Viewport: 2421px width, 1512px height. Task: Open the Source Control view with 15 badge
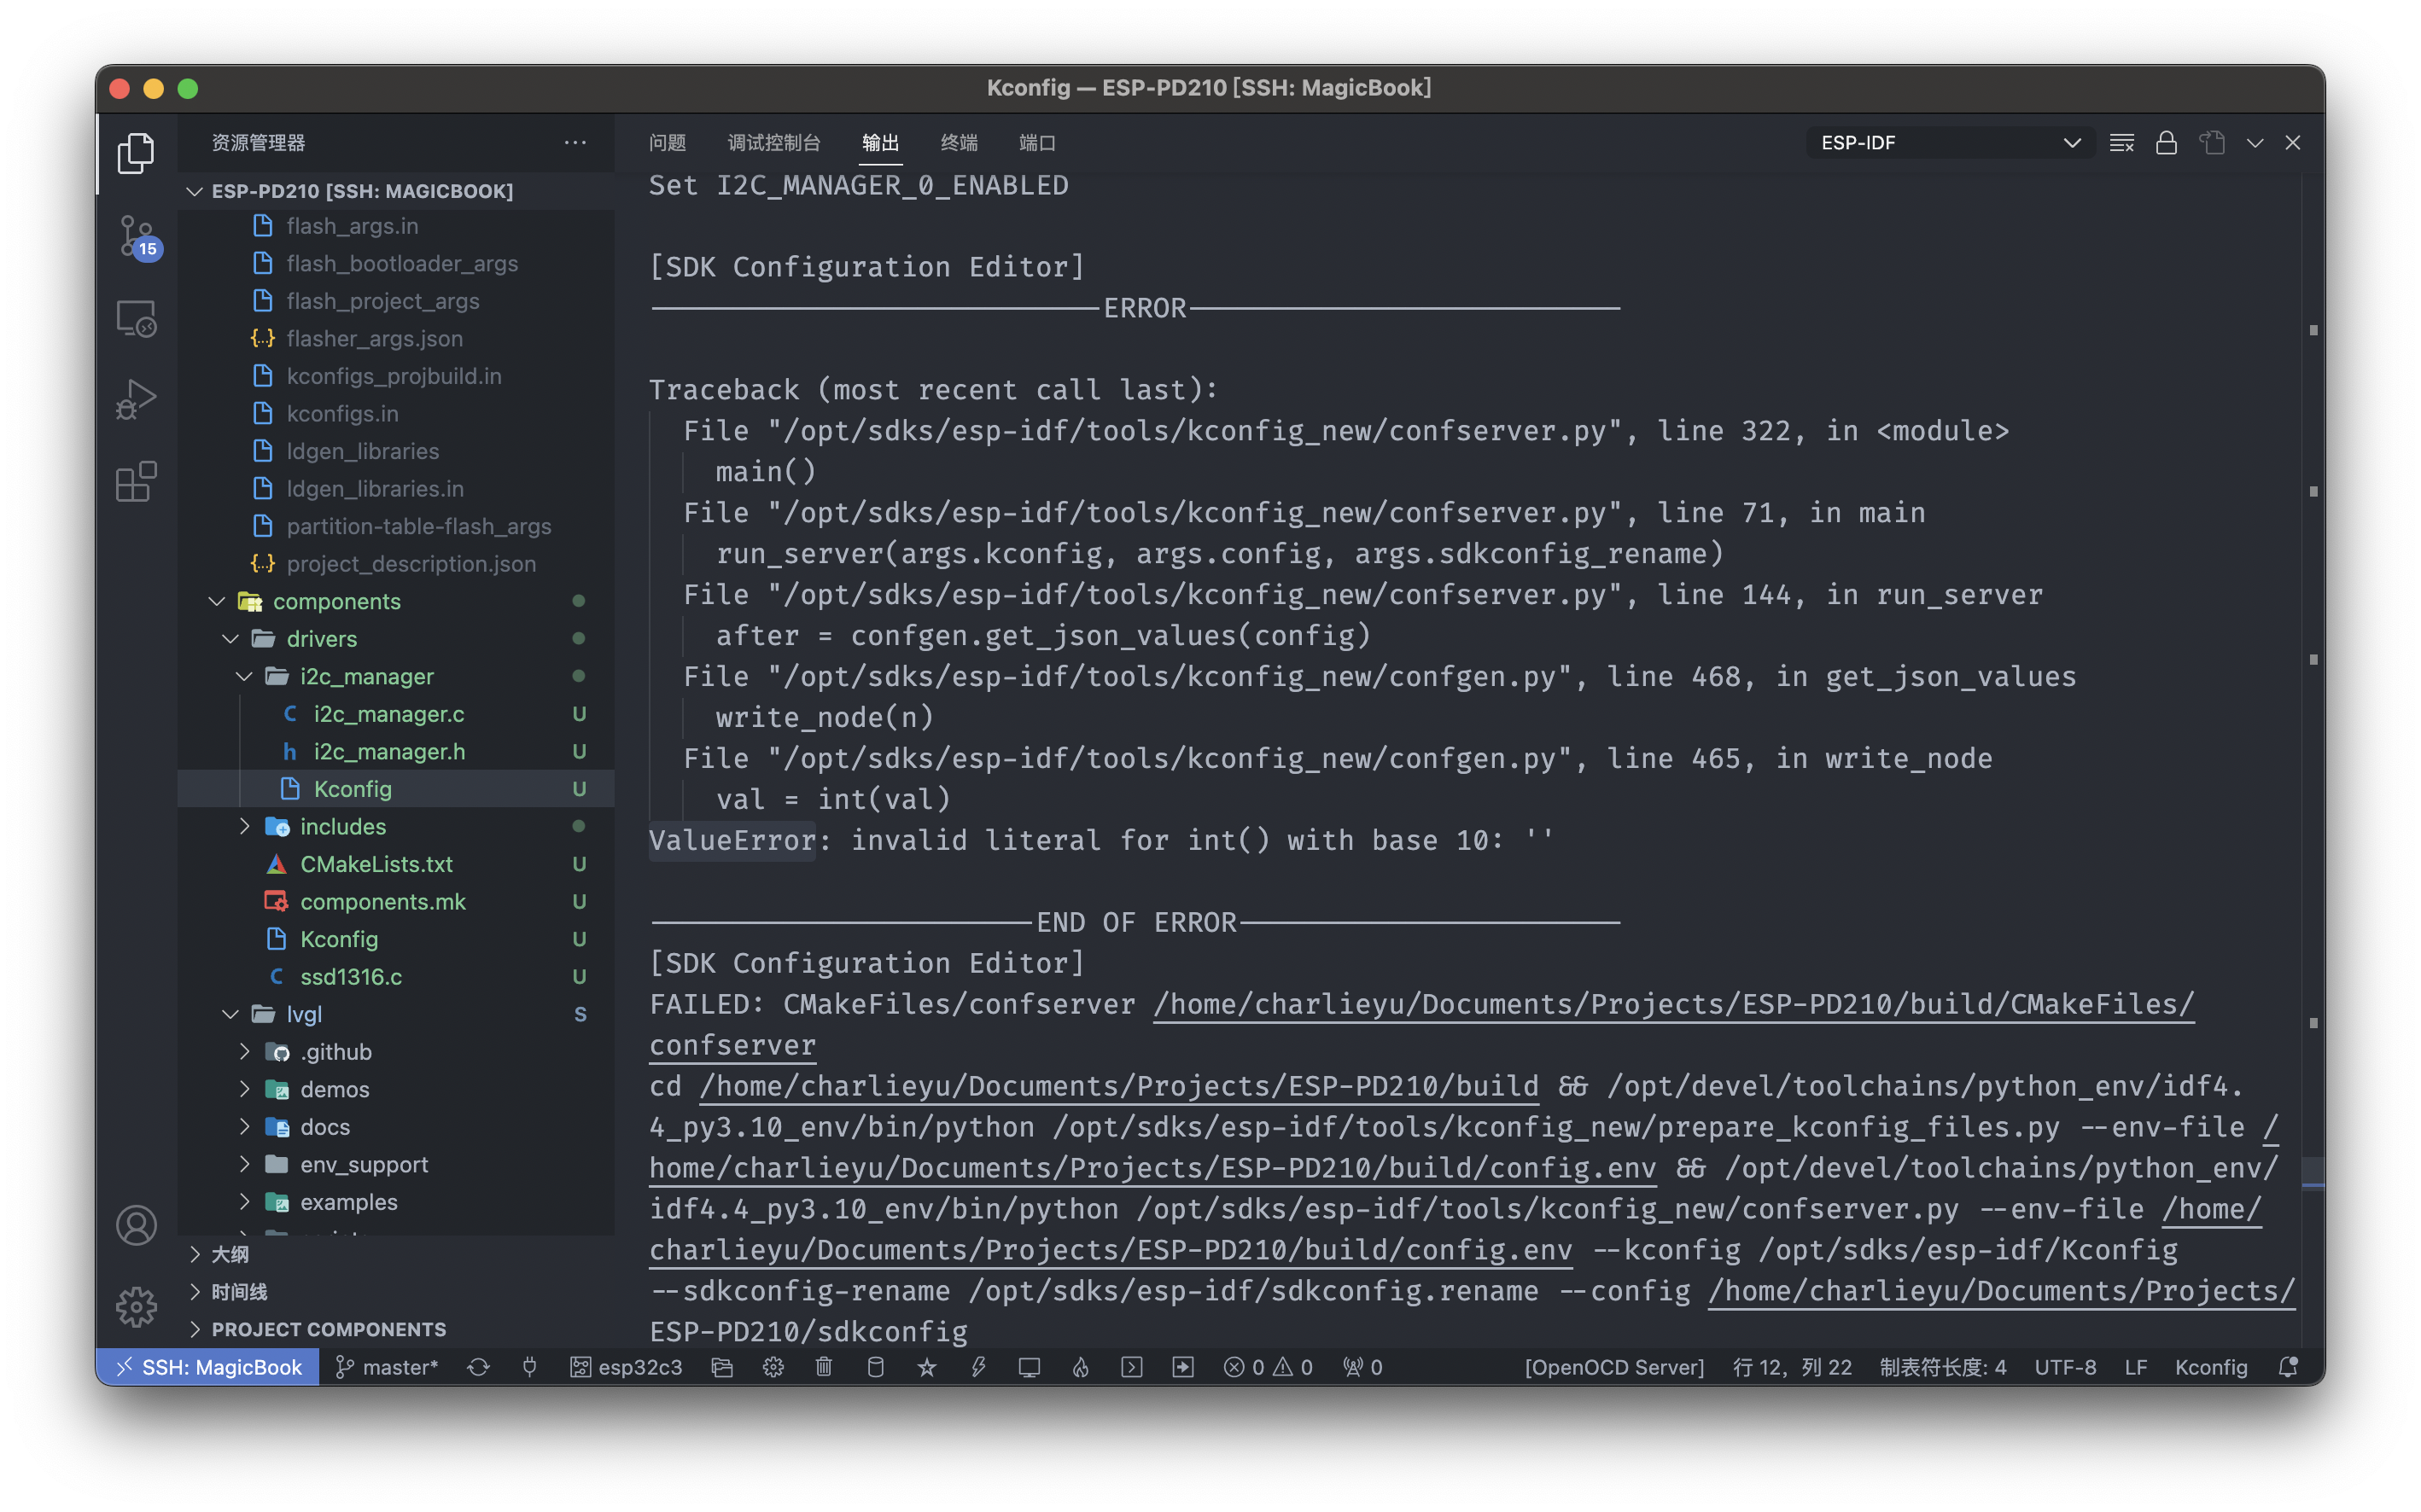[x=136, y=236]
